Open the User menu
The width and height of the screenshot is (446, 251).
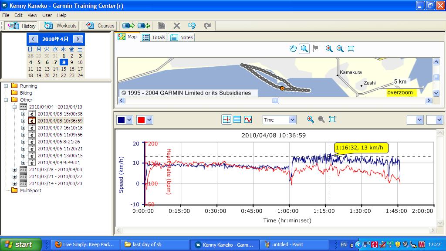click(47, 15)
